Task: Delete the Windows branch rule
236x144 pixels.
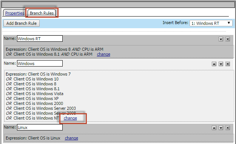Action: pyautogui.click(x=228, y=64)
